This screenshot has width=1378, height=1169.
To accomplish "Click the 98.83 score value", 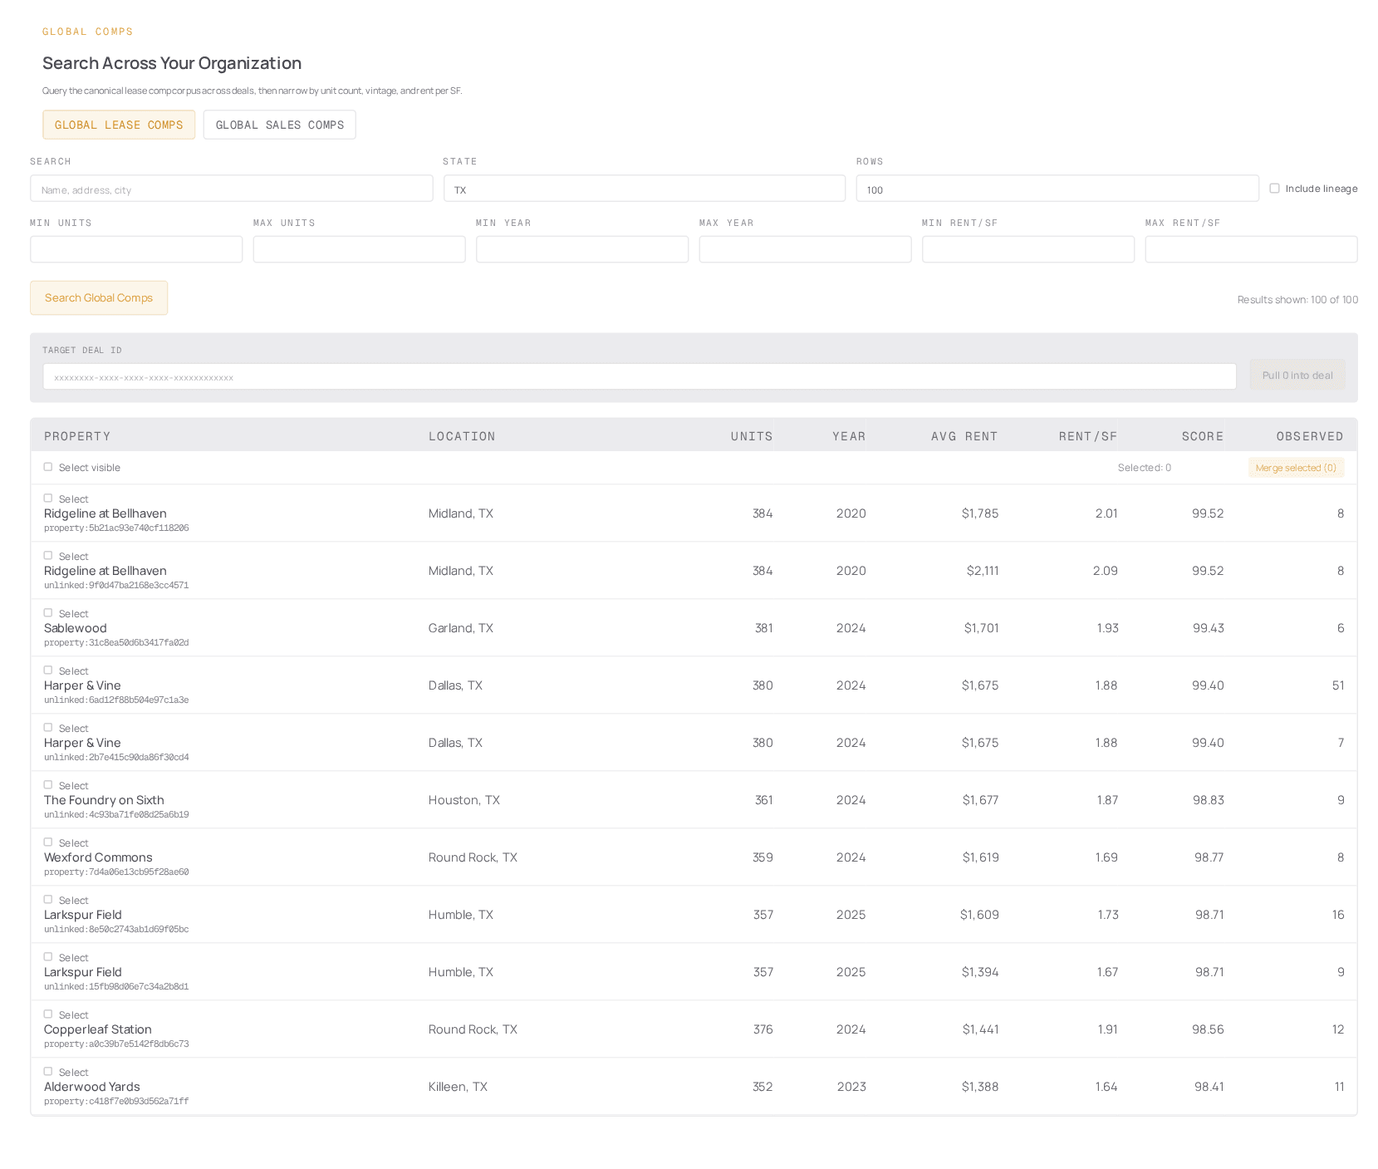I will [x=1209, y=800].
